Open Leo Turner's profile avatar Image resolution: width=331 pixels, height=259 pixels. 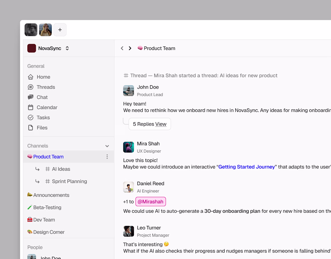[128, 231]
